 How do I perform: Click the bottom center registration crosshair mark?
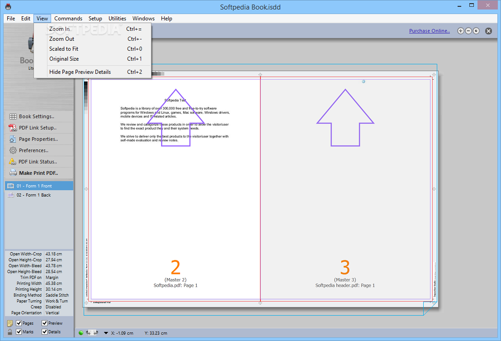pos(260,303)
